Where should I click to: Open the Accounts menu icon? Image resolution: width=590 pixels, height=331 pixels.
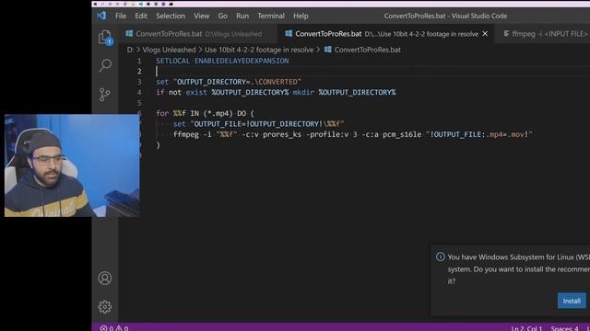[x=105, y=278]
